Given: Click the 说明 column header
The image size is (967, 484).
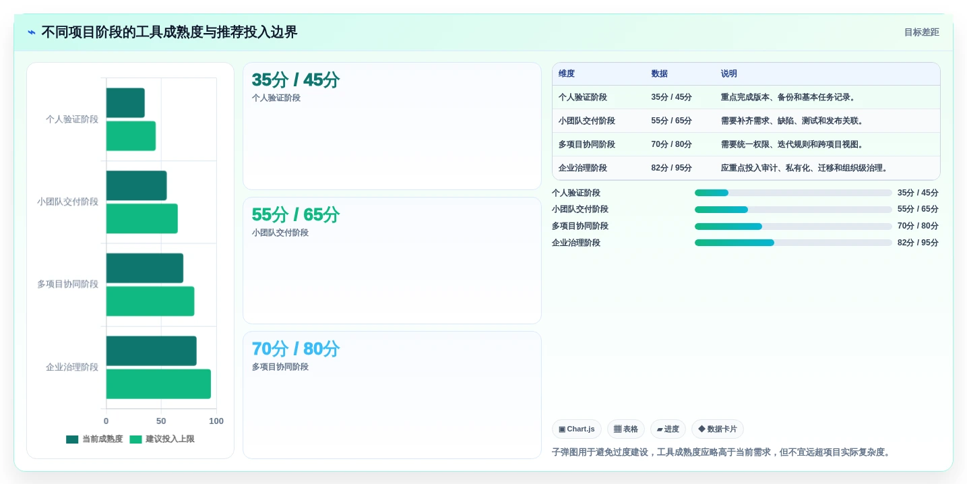Looking at the screenshot, I should [729, 74].
